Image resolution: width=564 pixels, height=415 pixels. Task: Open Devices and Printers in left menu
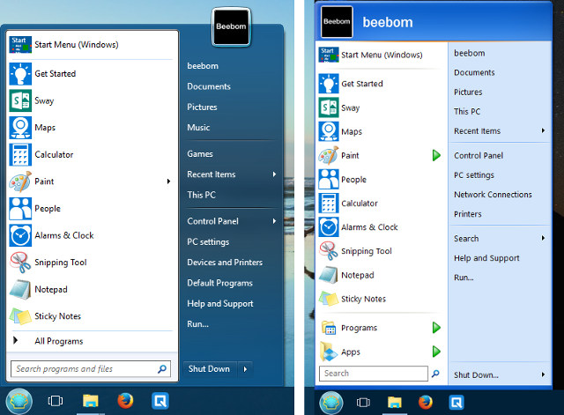(225, 263)
